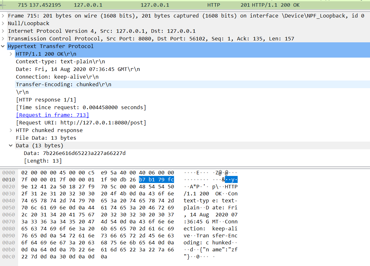The image size is (370, 266).
Task: Expand the HTTP chunked response node
Action: [11, 130]
